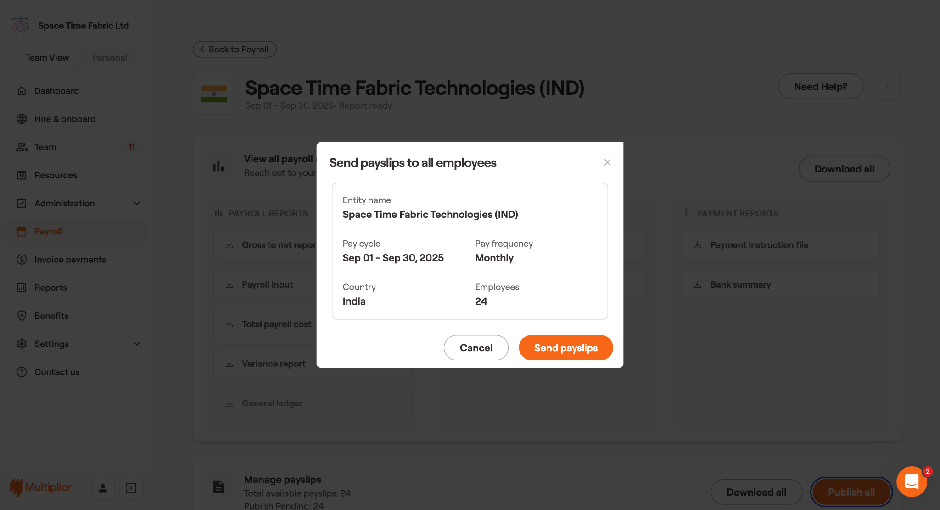940x510 pixels.
Task: Open the Reports menu item
Action: coord(50,288)
